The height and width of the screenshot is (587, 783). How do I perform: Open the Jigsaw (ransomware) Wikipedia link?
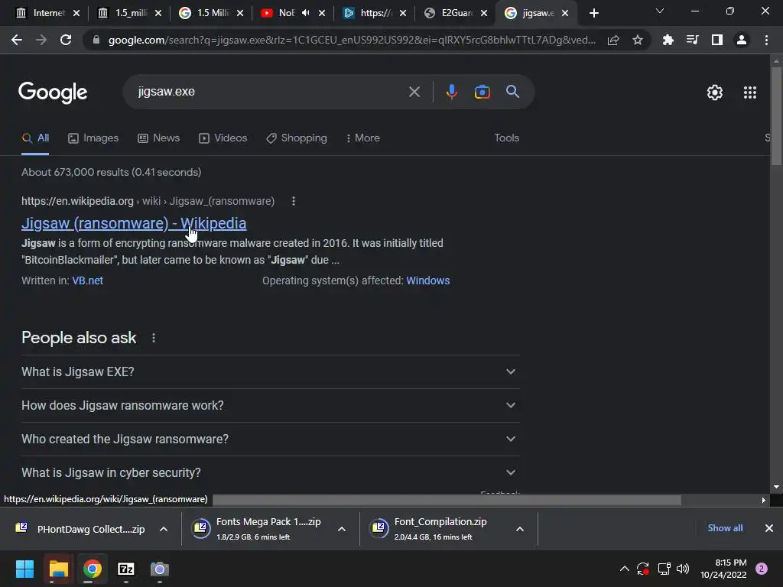134,223
